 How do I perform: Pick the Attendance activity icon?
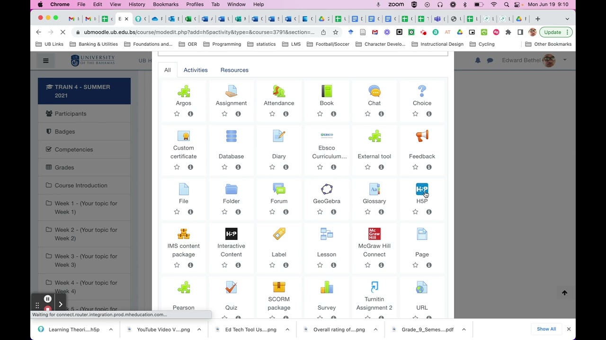point(279,91)
